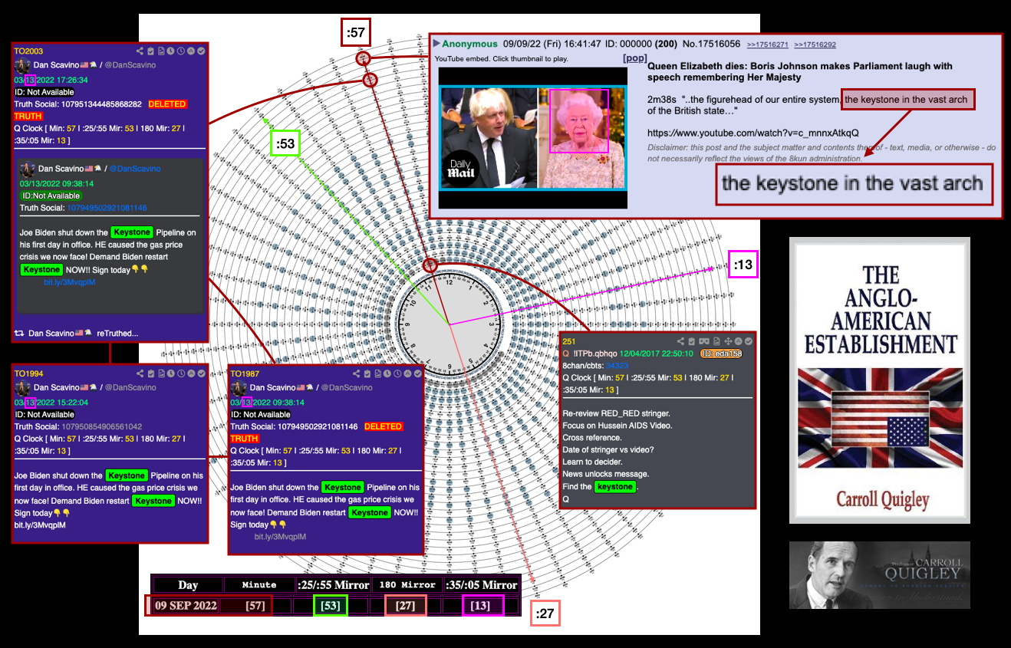Image resolution: width=1011 pixels, height=648 pixels.
Task: Open document icon on post TO1987
Action: point(377,373)
